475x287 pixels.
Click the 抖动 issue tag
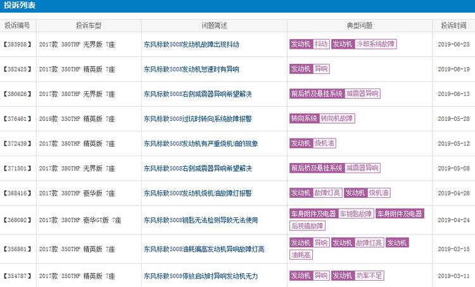tap(321, 44)
